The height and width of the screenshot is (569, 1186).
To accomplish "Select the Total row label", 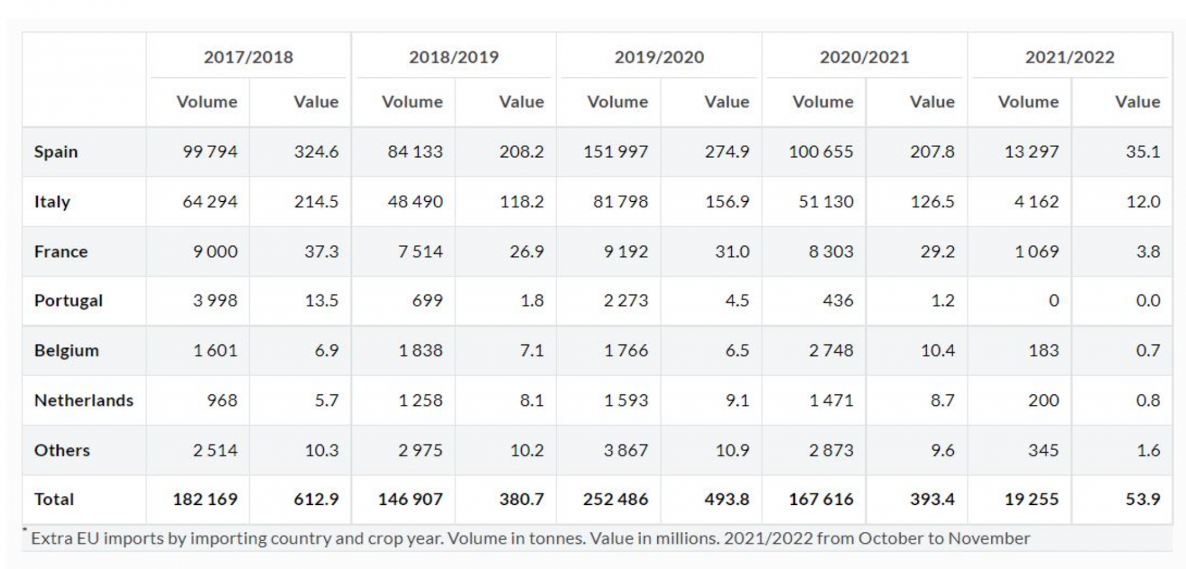I will click(54, 499).
